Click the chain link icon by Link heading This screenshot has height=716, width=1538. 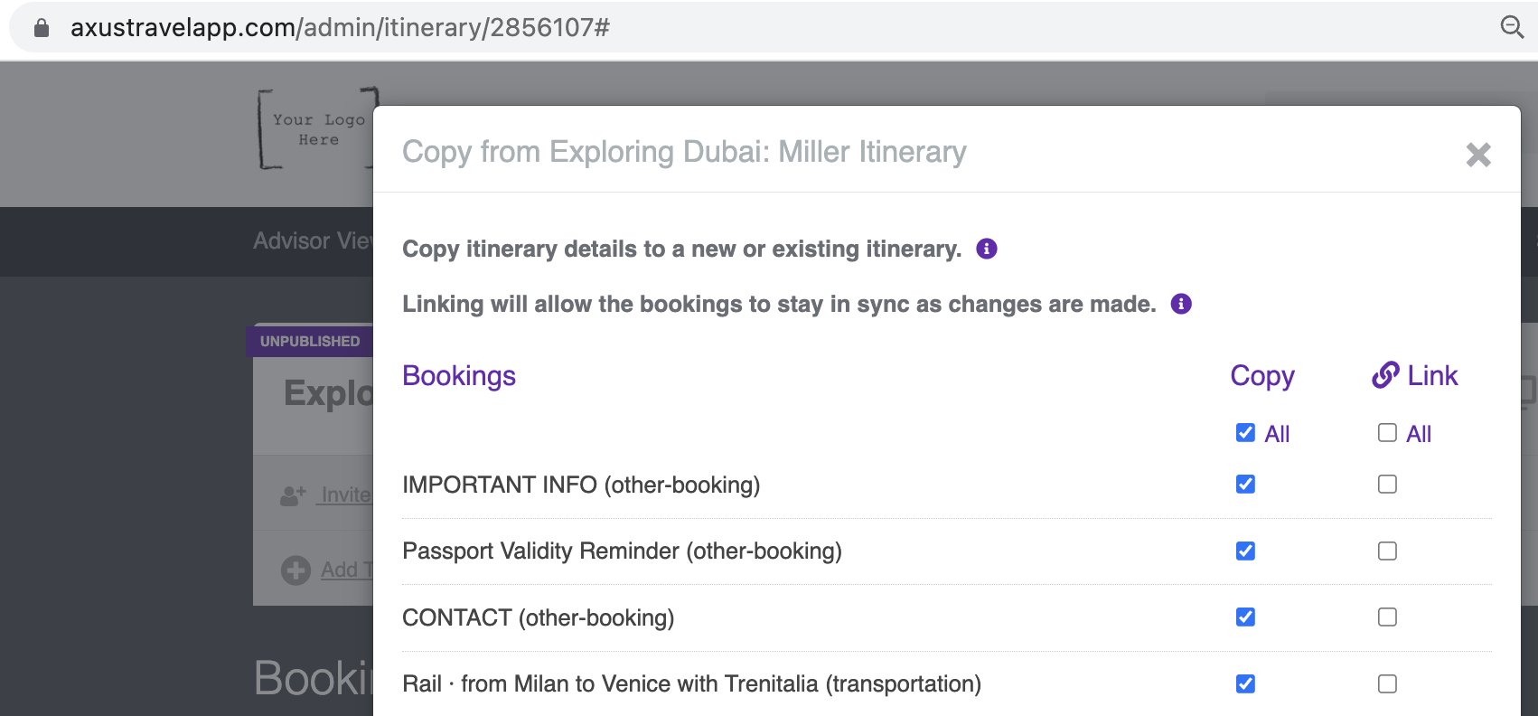1385,374
